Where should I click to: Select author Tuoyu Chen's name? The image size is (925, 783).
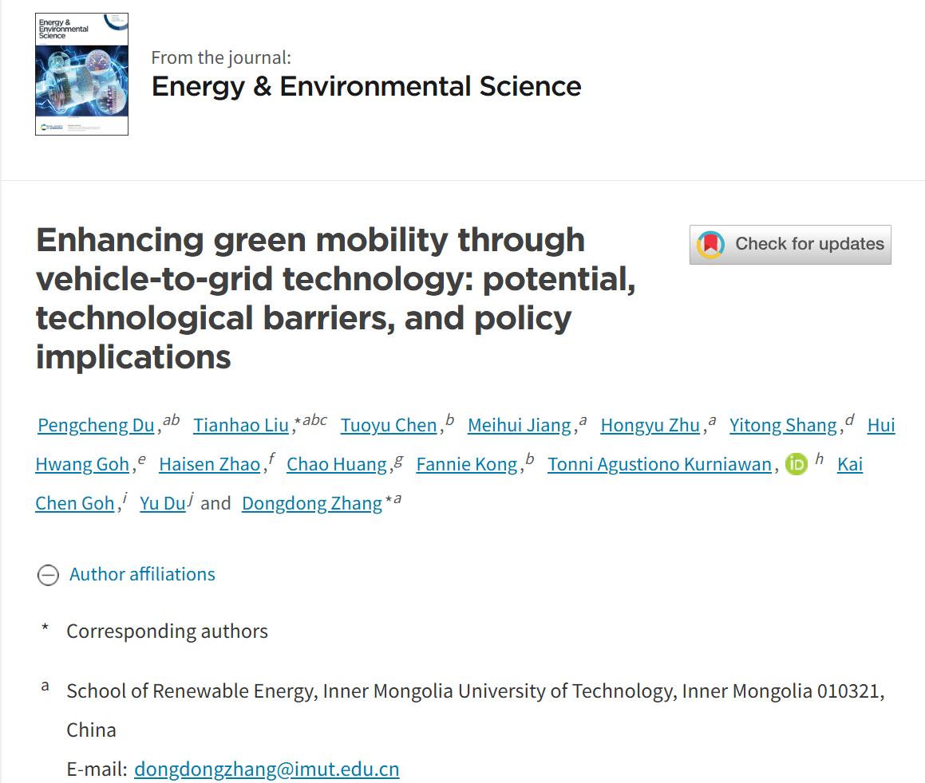389,426
